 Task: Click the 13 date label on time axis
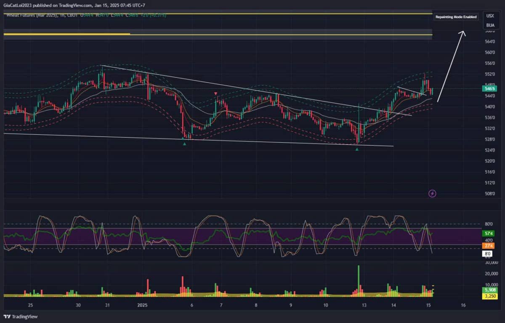[364, 305]
